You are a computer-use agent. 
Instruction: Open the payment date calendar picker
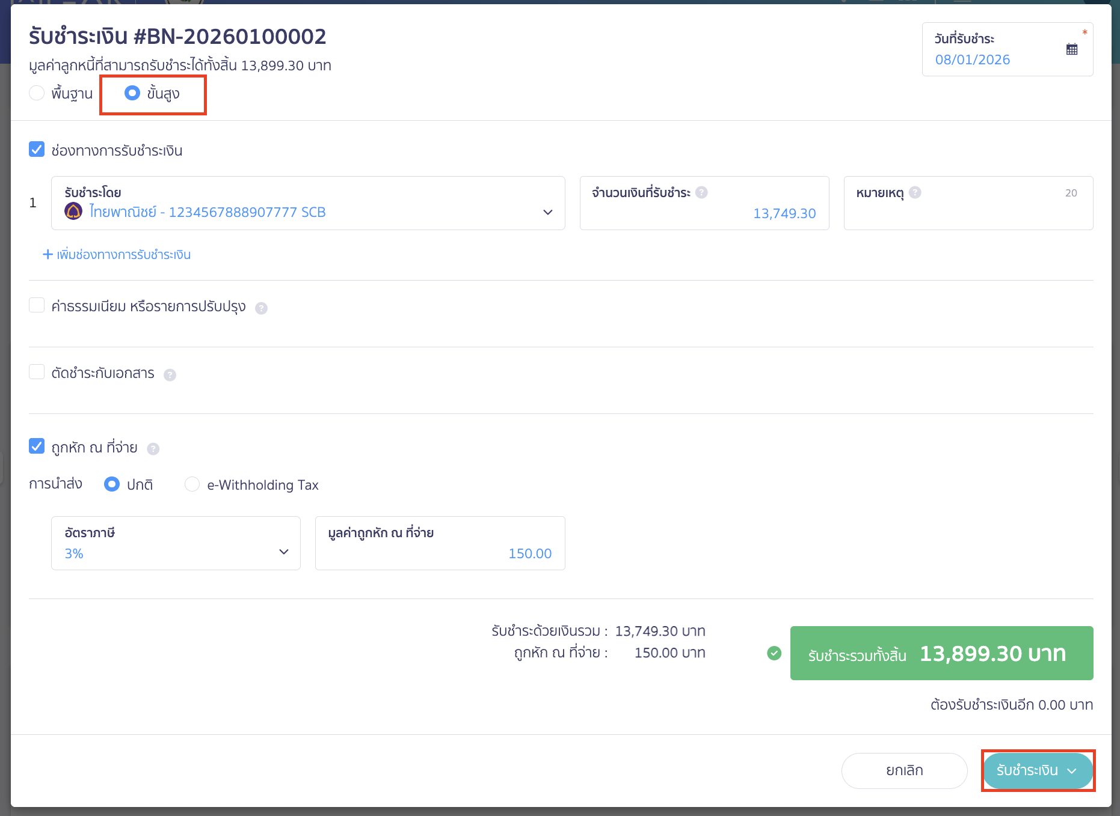pyautogui.click(x=1072, y=49)
